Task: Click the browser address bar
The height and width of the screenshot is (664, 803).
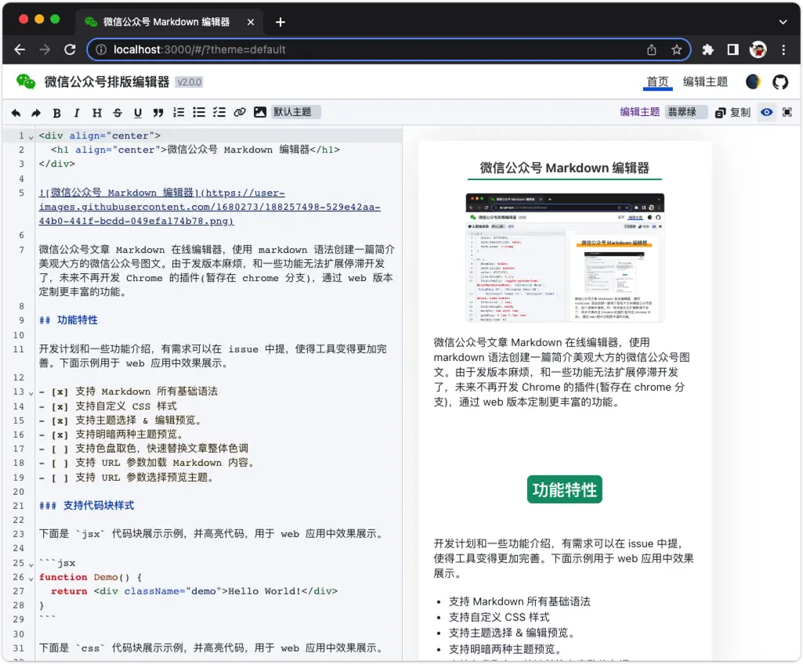Action: click(389, 49)
